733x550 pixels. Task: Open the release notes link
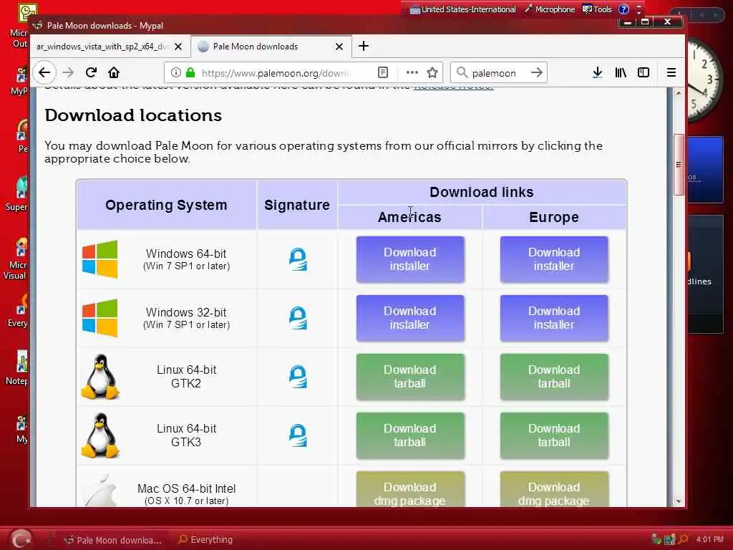[453, 87]
